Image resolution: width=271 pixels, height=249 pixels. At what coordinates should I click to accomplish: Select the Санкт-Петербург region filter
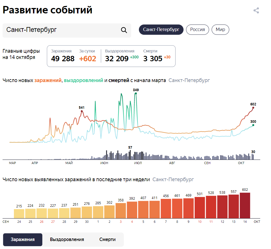pos(161,29)
